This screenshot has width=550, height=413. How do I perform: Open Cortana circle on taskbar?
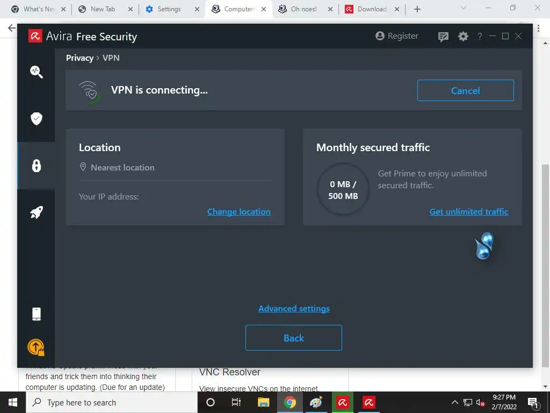point(211,402)
